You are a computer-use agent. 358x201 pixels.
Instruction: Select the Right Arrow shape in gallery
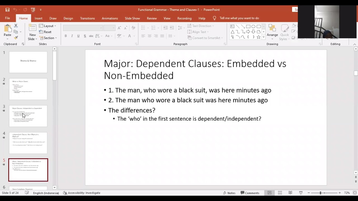point(248,32)
